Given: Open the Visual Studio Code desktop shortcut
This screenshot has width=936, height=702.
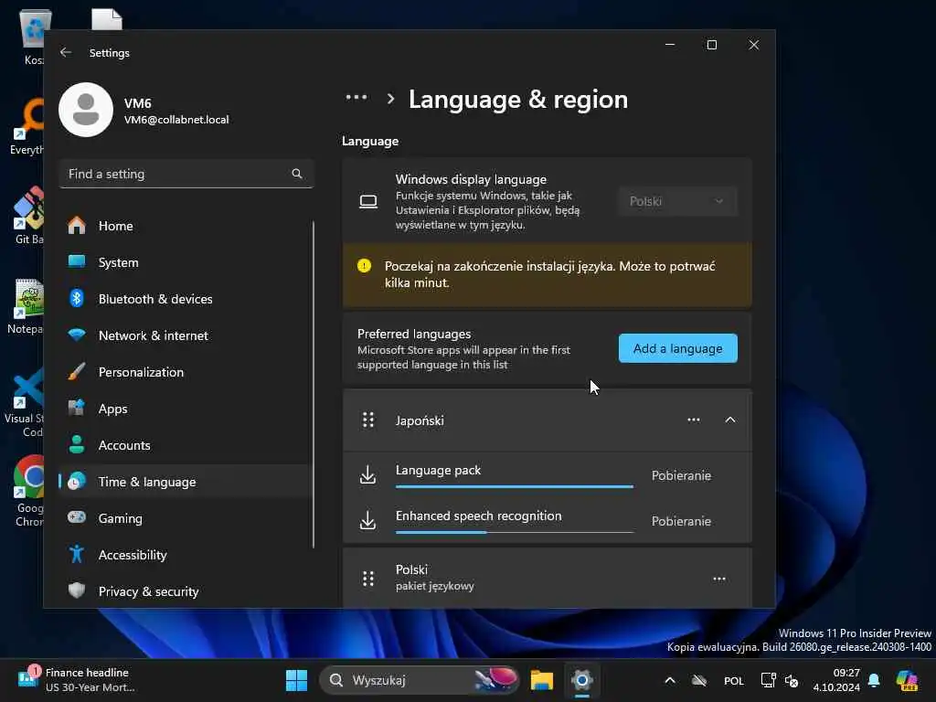Looking at the screenshot, I should pos(25,402).
